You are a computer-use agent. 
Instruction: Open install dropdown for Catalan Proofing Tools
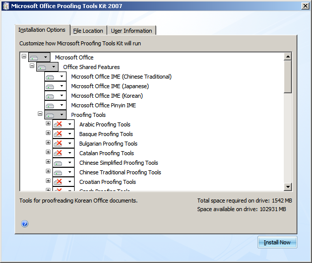pyautogui.click(x=64, y=153)
